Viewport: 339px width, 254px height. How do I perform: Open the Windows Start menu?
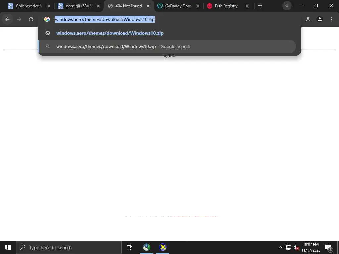click(8, 247)
